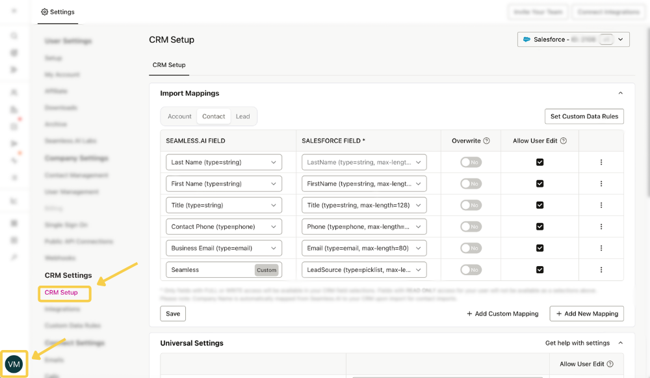Open the three-dot menu on the Title row
Image resolution: width=650 pixels, height=378 pixels.
(601, 205)
